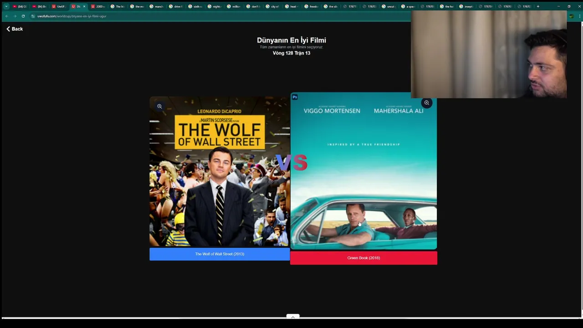Click the Dünyanın En İyi Filmi title
The width and height of the screenshot is (583, 328).
coord(291,40)
